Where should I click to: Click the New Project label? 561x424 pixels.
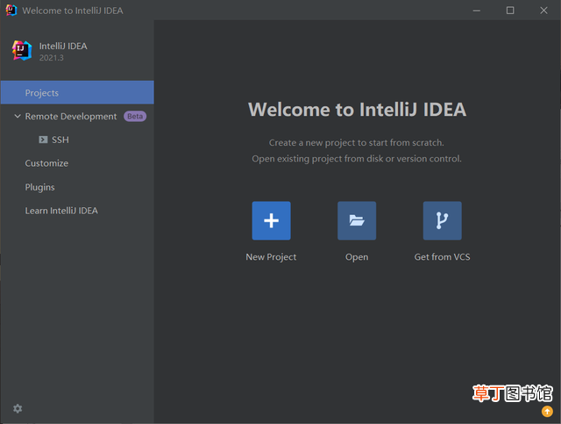click(271, 257)
